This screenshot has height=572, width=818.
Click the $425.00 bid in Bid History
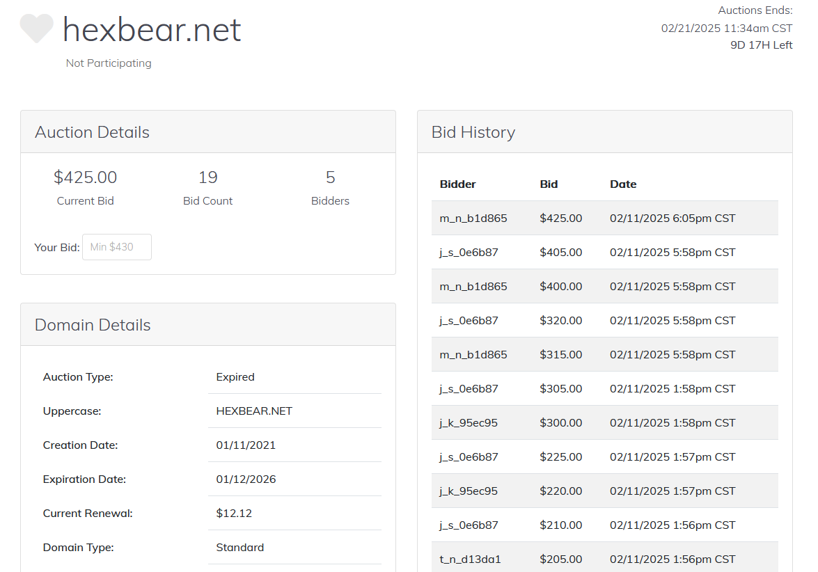(561, 219)
